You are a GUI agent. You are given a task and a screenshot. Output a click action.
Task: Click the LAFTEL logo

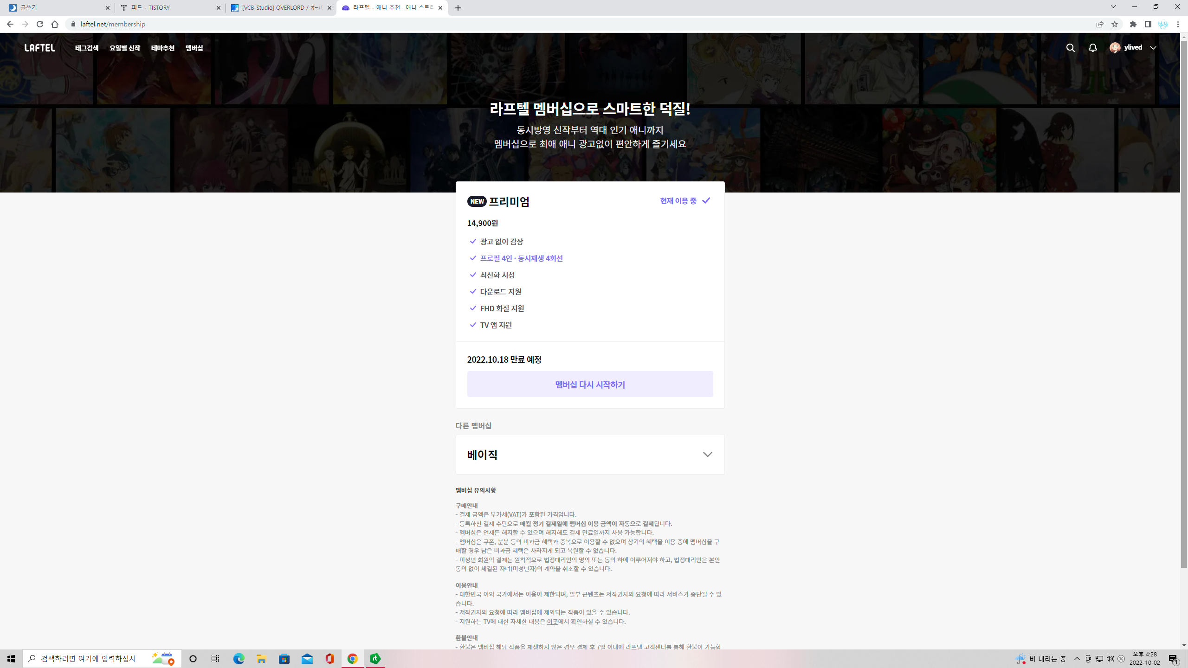coord(39,48)
